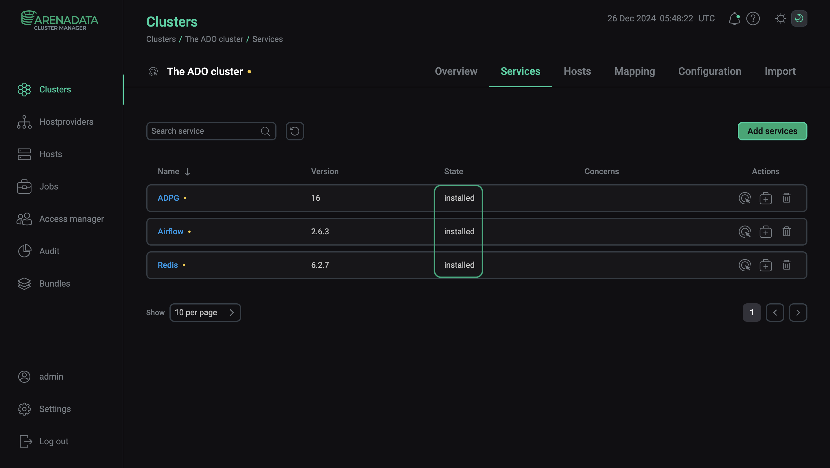830x468 pixels.
Task: Go to previous page chevron
Action: tap(774, 312)
